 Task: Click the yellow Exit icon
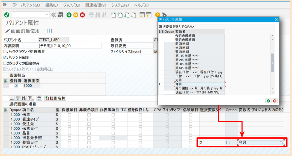(x=76, y=15)
